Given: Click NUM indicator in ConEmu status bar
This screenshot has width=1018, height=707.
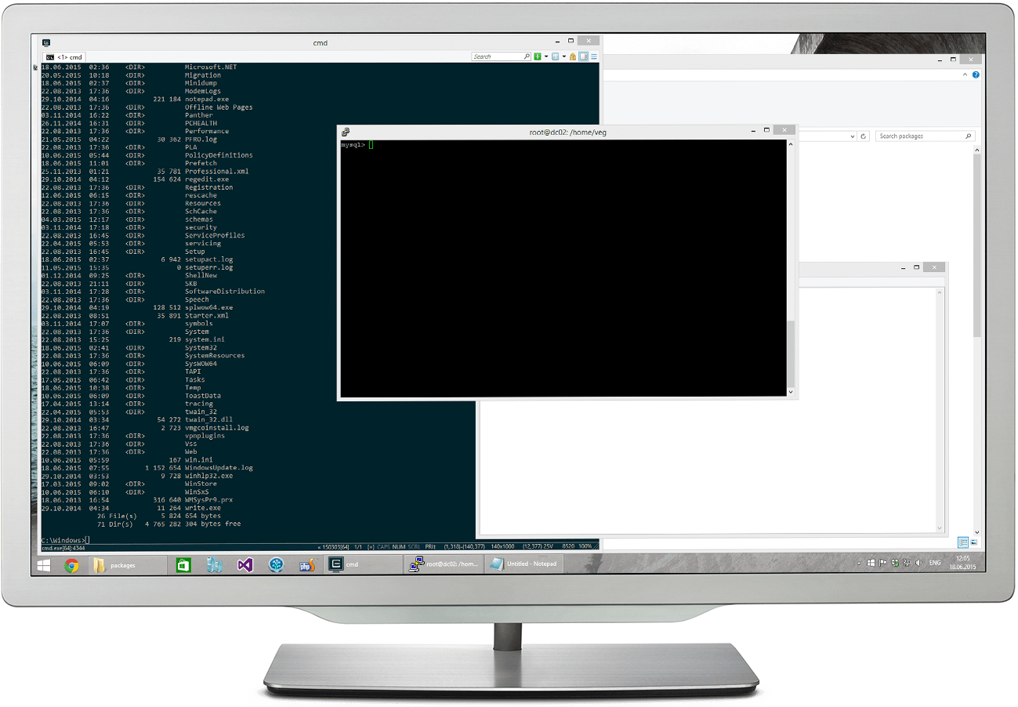Looking at the screenshot, I should [399, 546].
